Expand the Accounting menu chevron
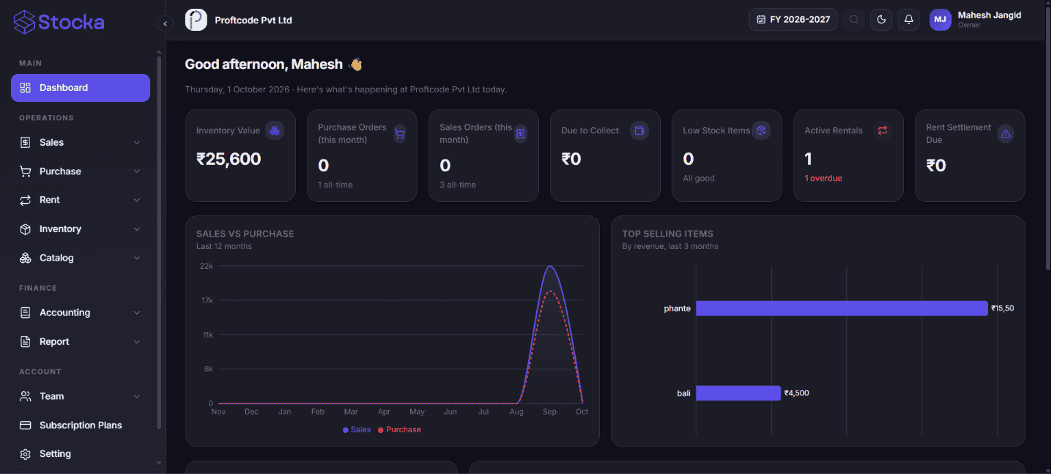1051x474 pixels. point(137,313)
